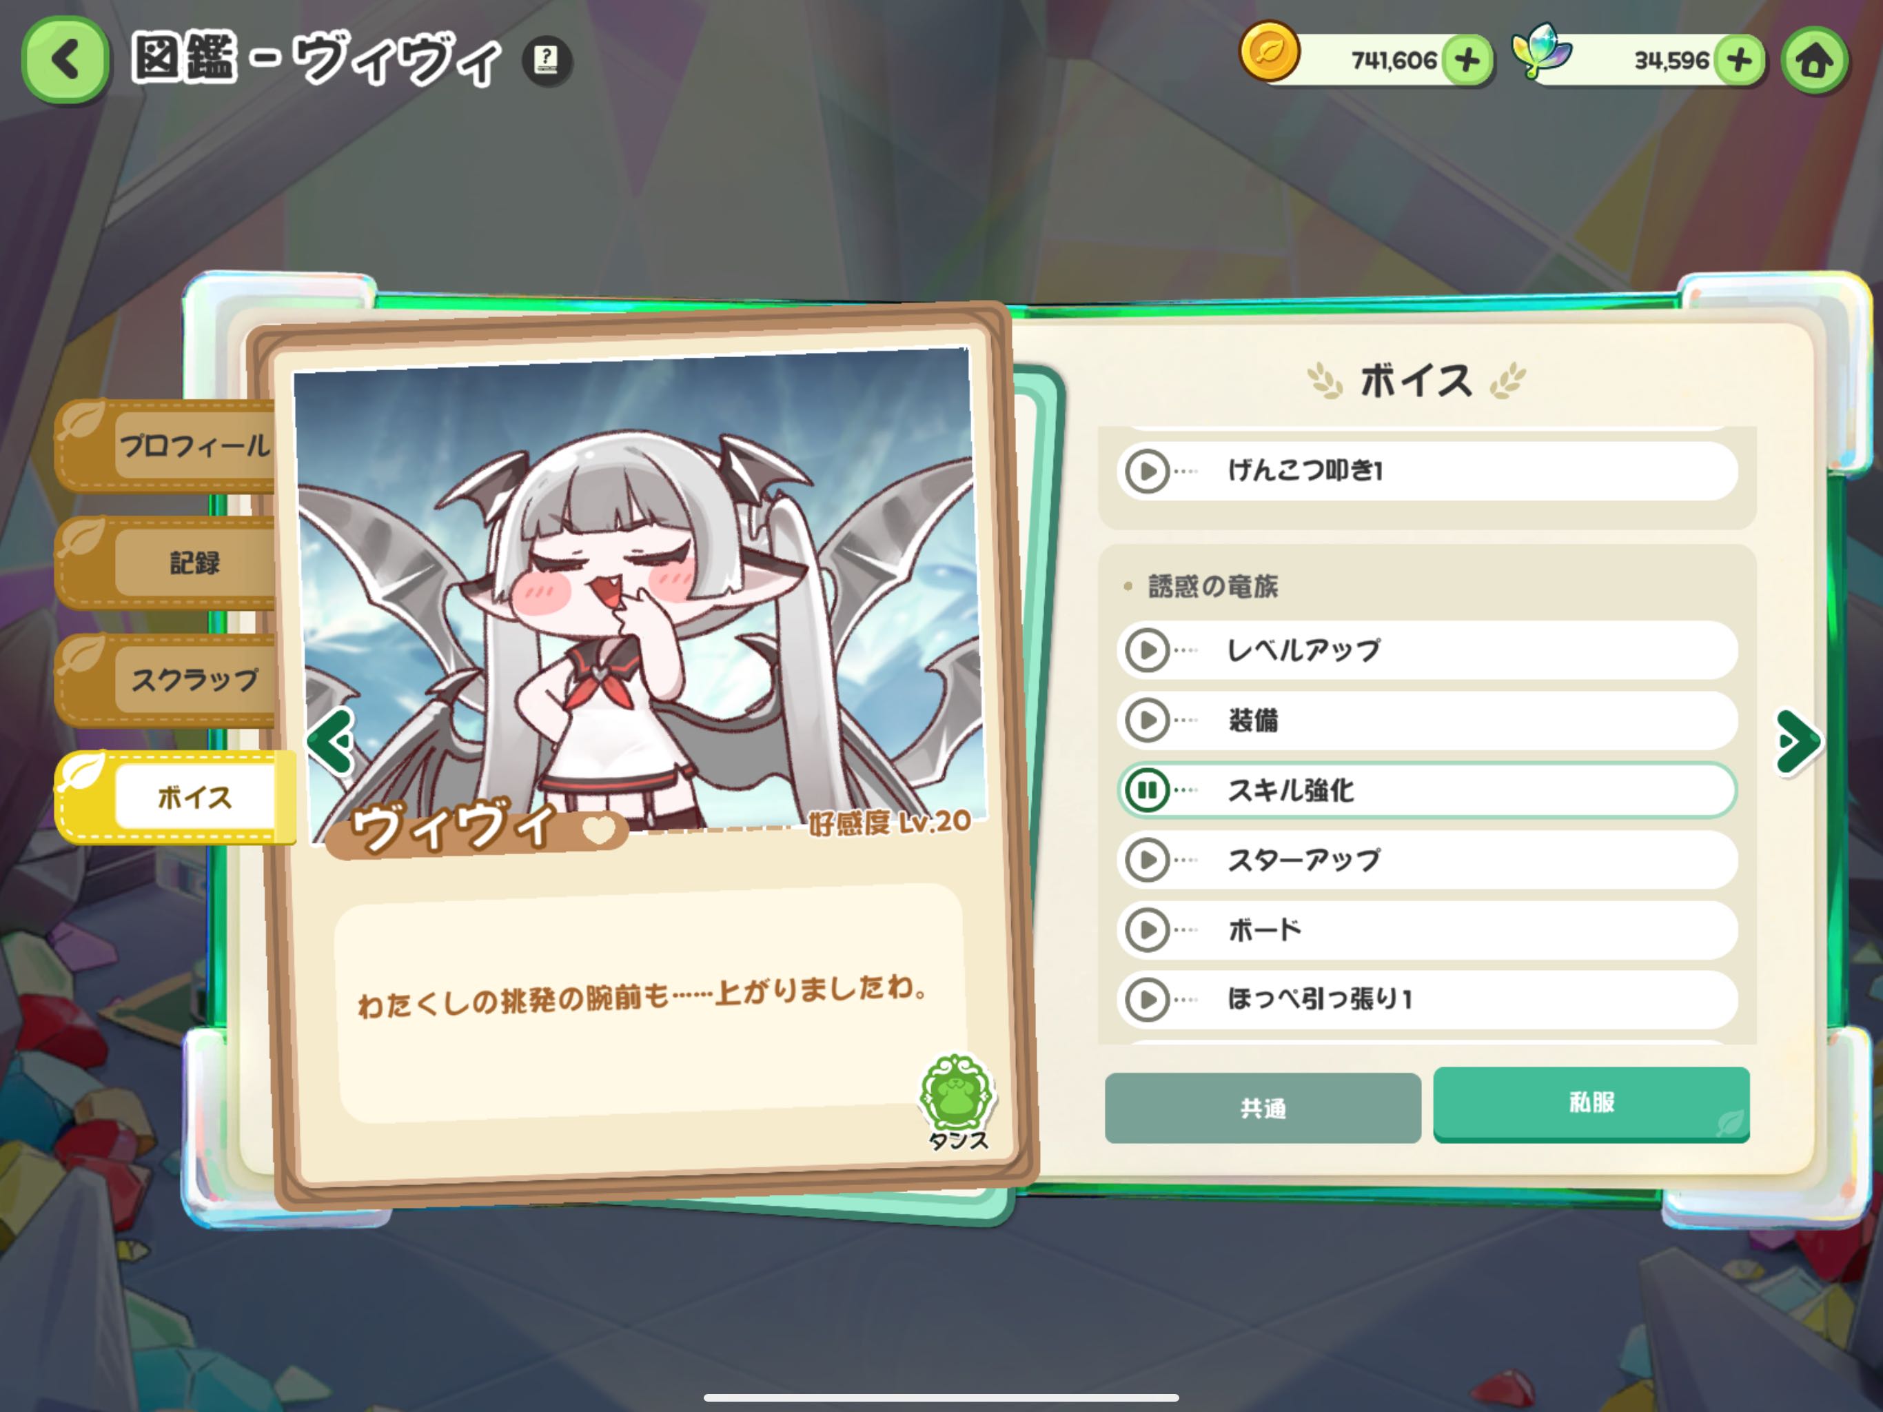This screenshot has width=1883, height=1412.
Task: Add more crystal gems with plus button
Action: pyautogui.click(x=1739, y=61)
